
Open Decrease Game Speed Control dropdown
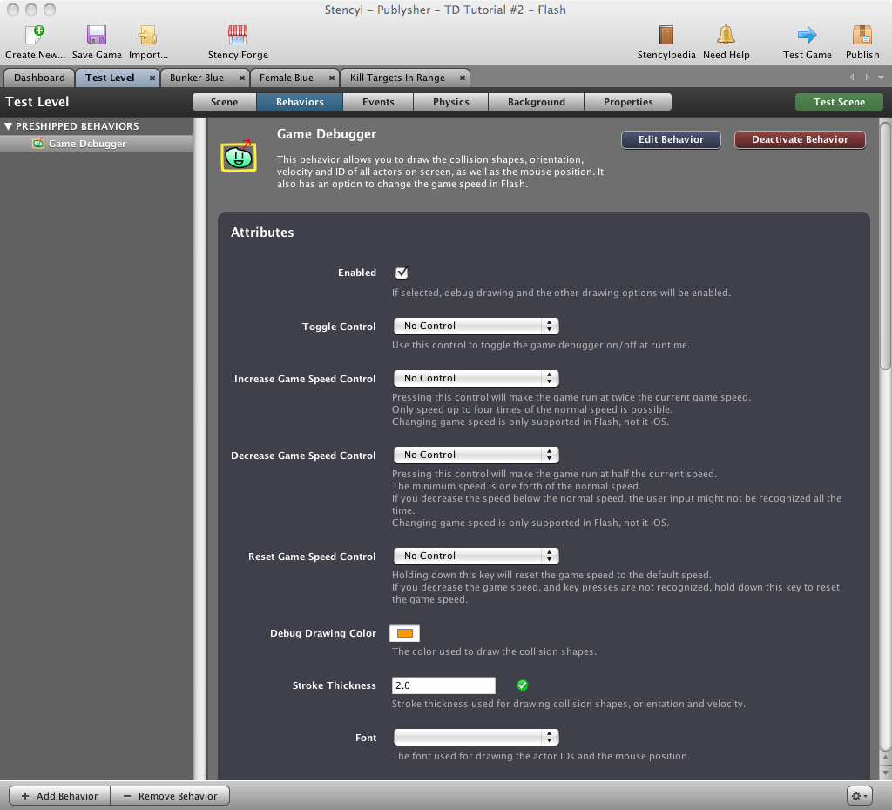(x=476, y=455)
